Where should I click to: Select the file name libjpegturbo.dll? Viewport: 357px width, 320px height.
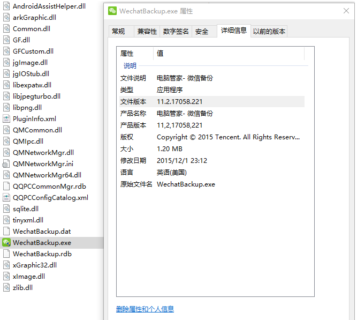(36, 96)
